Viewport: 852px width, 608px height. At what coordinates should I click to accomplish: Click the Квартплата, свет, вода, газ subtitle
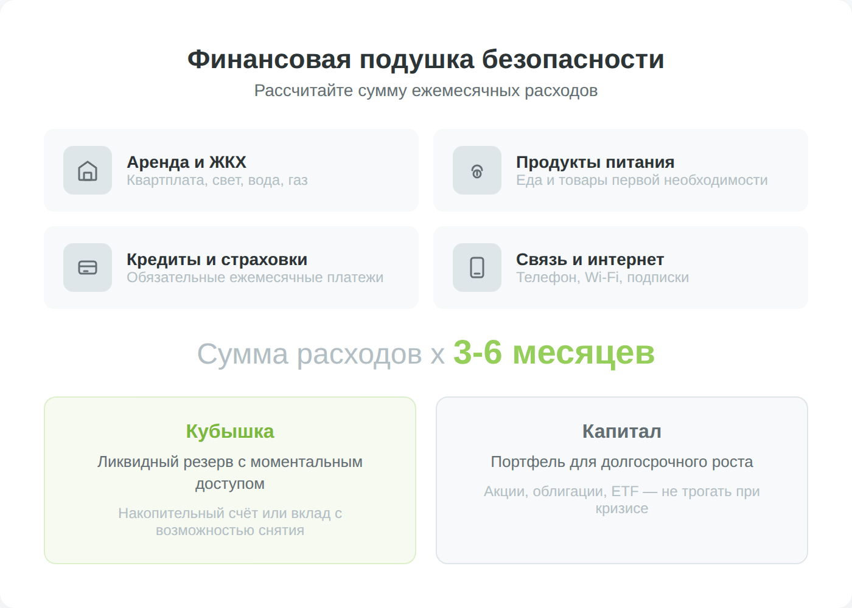coord(217,181)
